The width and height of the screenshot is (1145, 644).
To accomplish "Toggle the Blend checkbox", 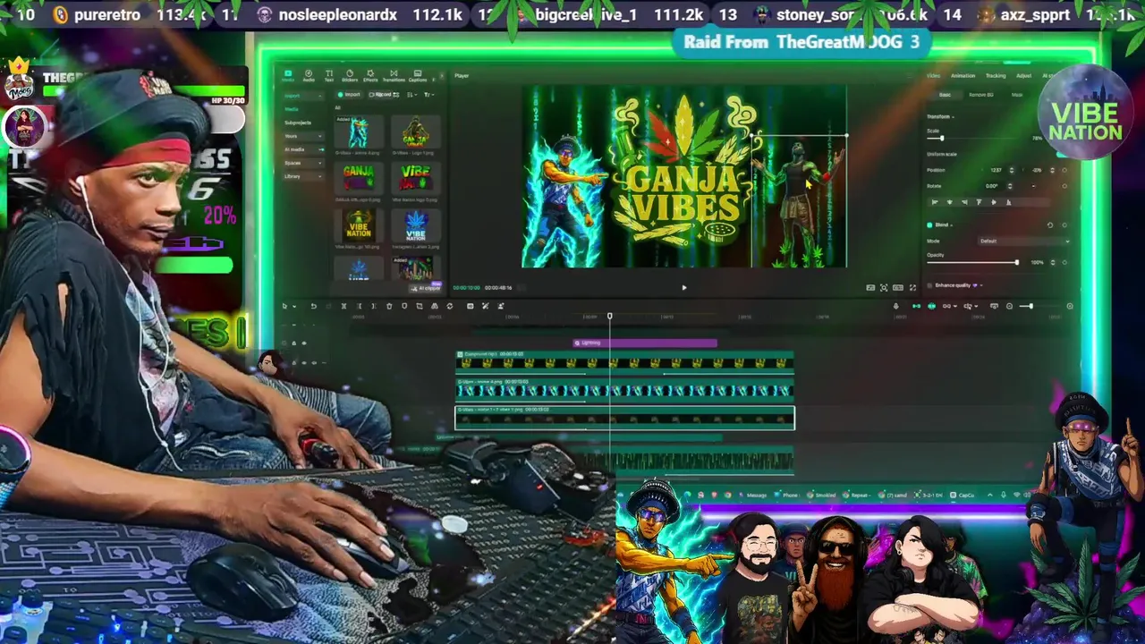I will 929,225.
